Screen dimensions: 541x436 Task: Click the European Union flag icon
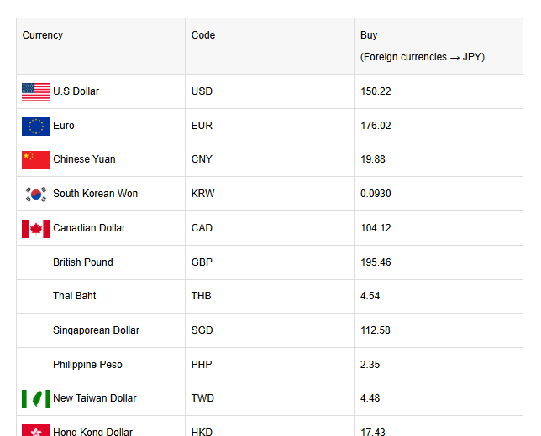click(36, 126)
